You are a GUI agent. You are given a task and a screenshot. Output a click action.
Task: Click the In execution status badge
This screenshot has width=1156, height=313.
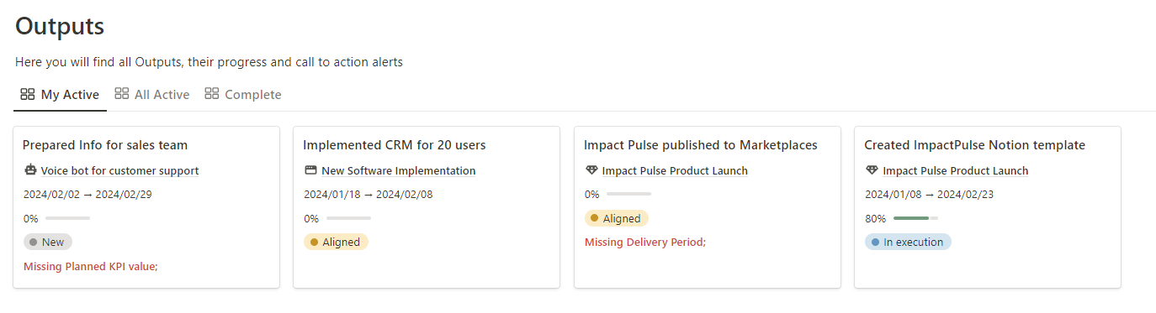pos(908,242)
